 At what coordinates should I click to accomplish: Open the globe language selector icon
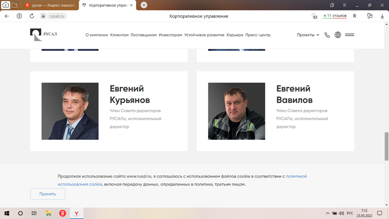click(x=338, y=35)
